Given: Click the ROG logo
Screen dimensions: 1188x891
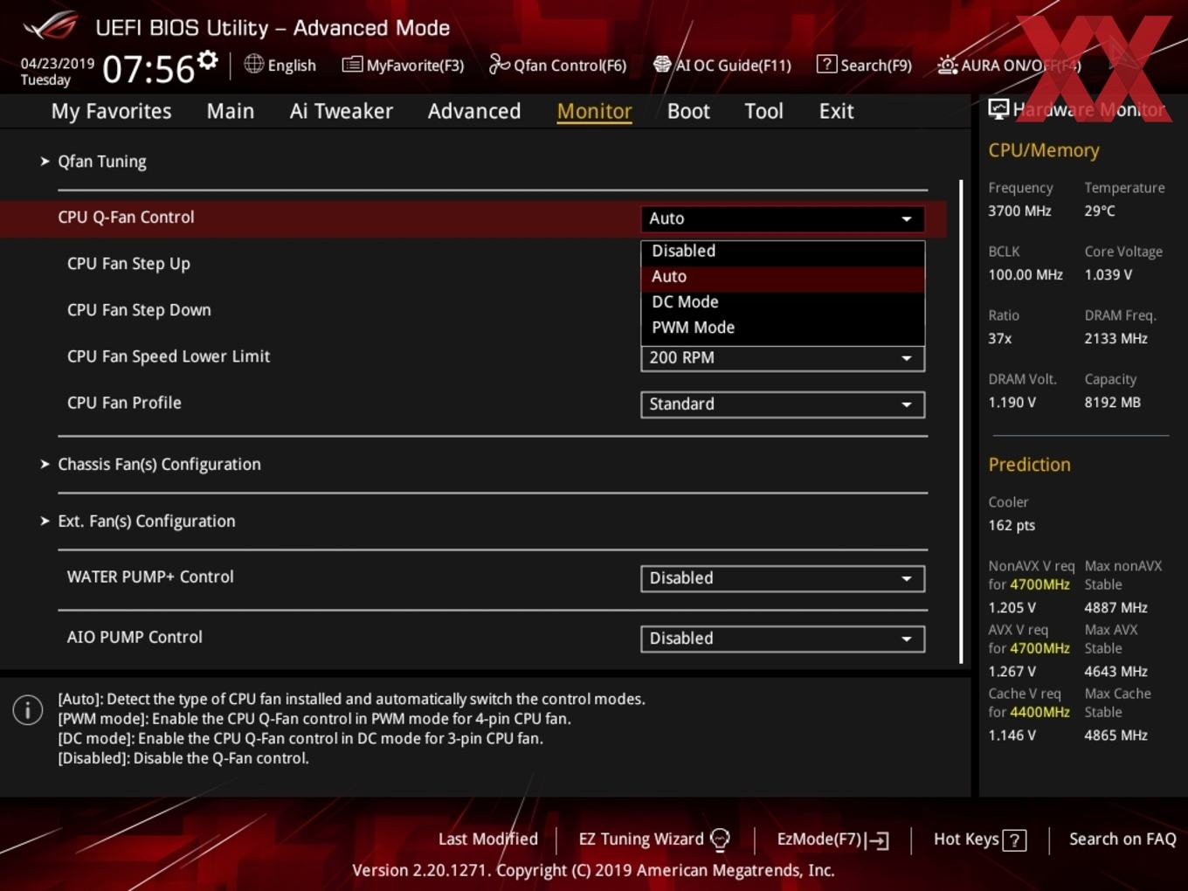Looking at the screenshot, I should coord(52,25).
